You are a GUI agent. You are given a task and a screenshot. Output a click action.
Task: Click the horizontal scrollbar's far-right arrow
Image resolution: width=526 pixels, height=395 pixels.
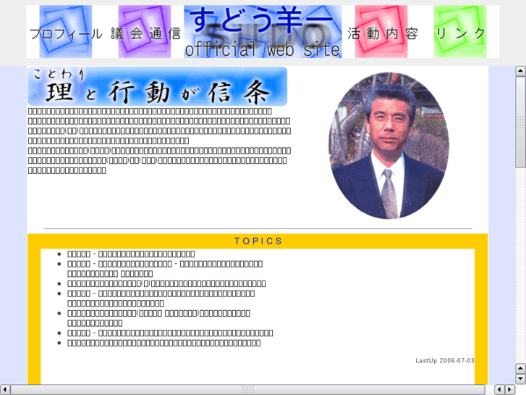point(510,389)
